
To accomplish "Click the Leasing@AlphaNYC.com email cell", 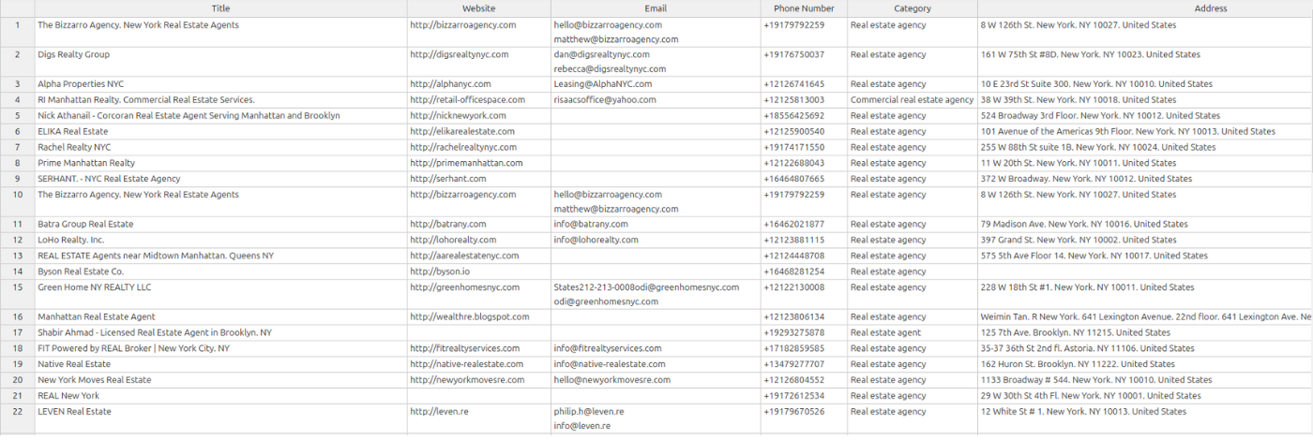I will click(602, 84).
